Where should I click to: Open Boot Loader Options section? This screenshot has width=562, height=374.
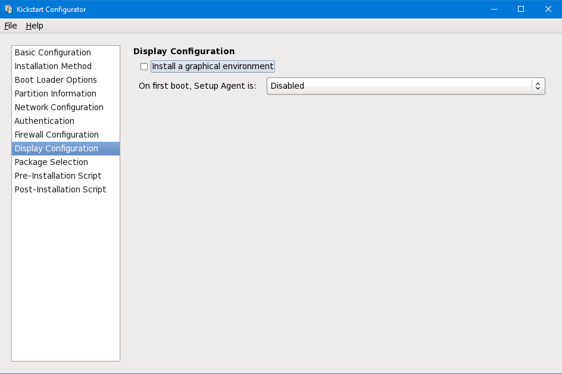(x=55, y=80)
